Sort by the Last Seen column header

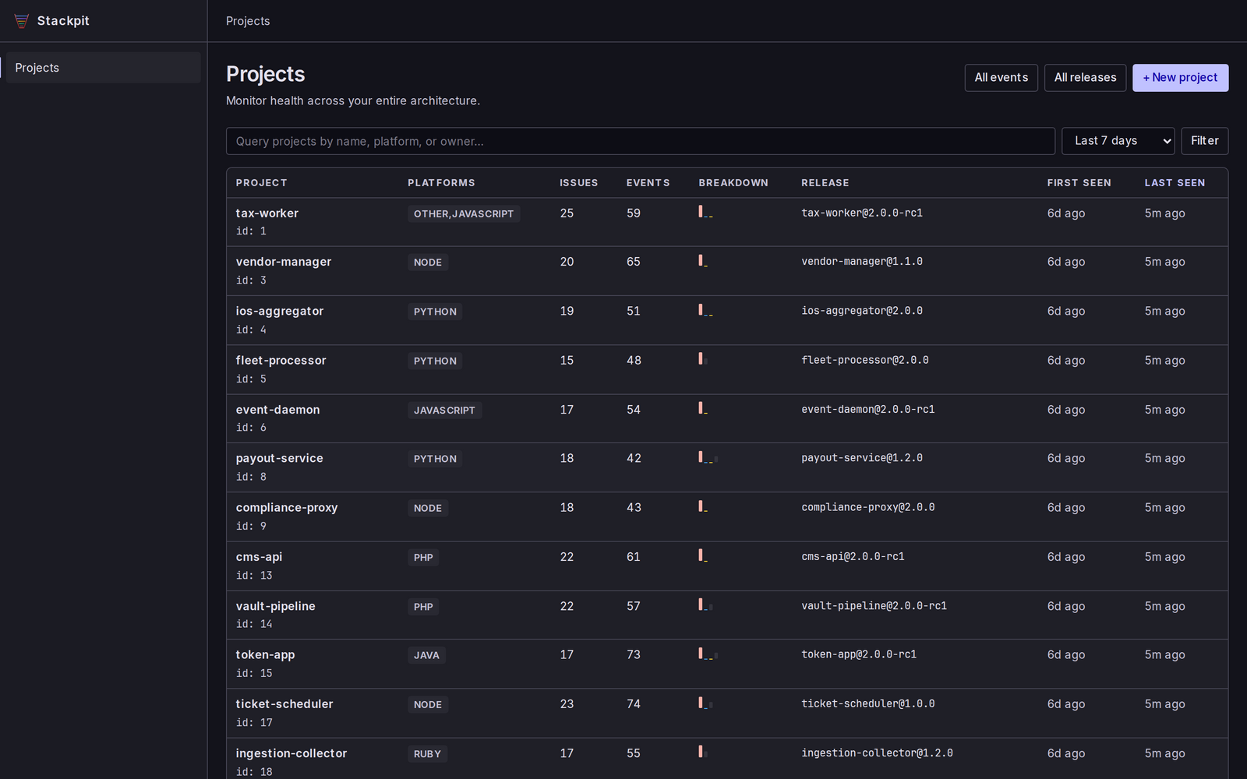1174,183
